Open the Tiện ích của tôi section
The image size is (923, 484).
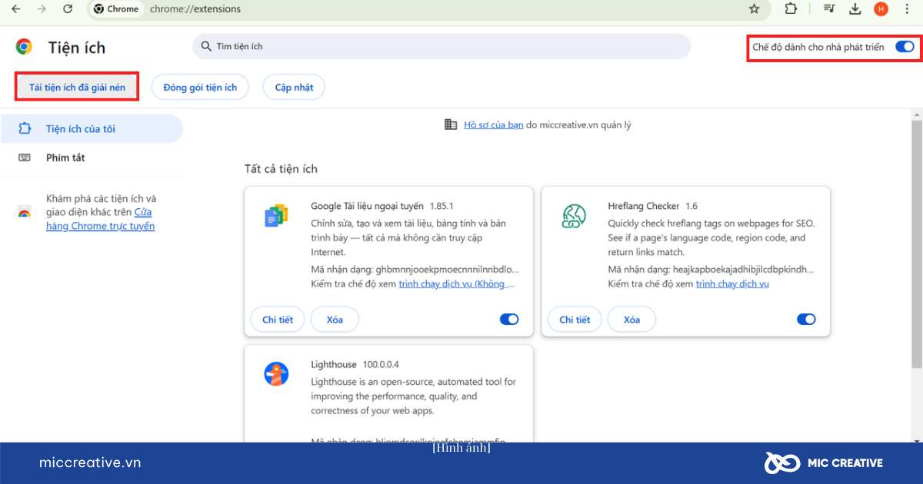pos(92,129)
